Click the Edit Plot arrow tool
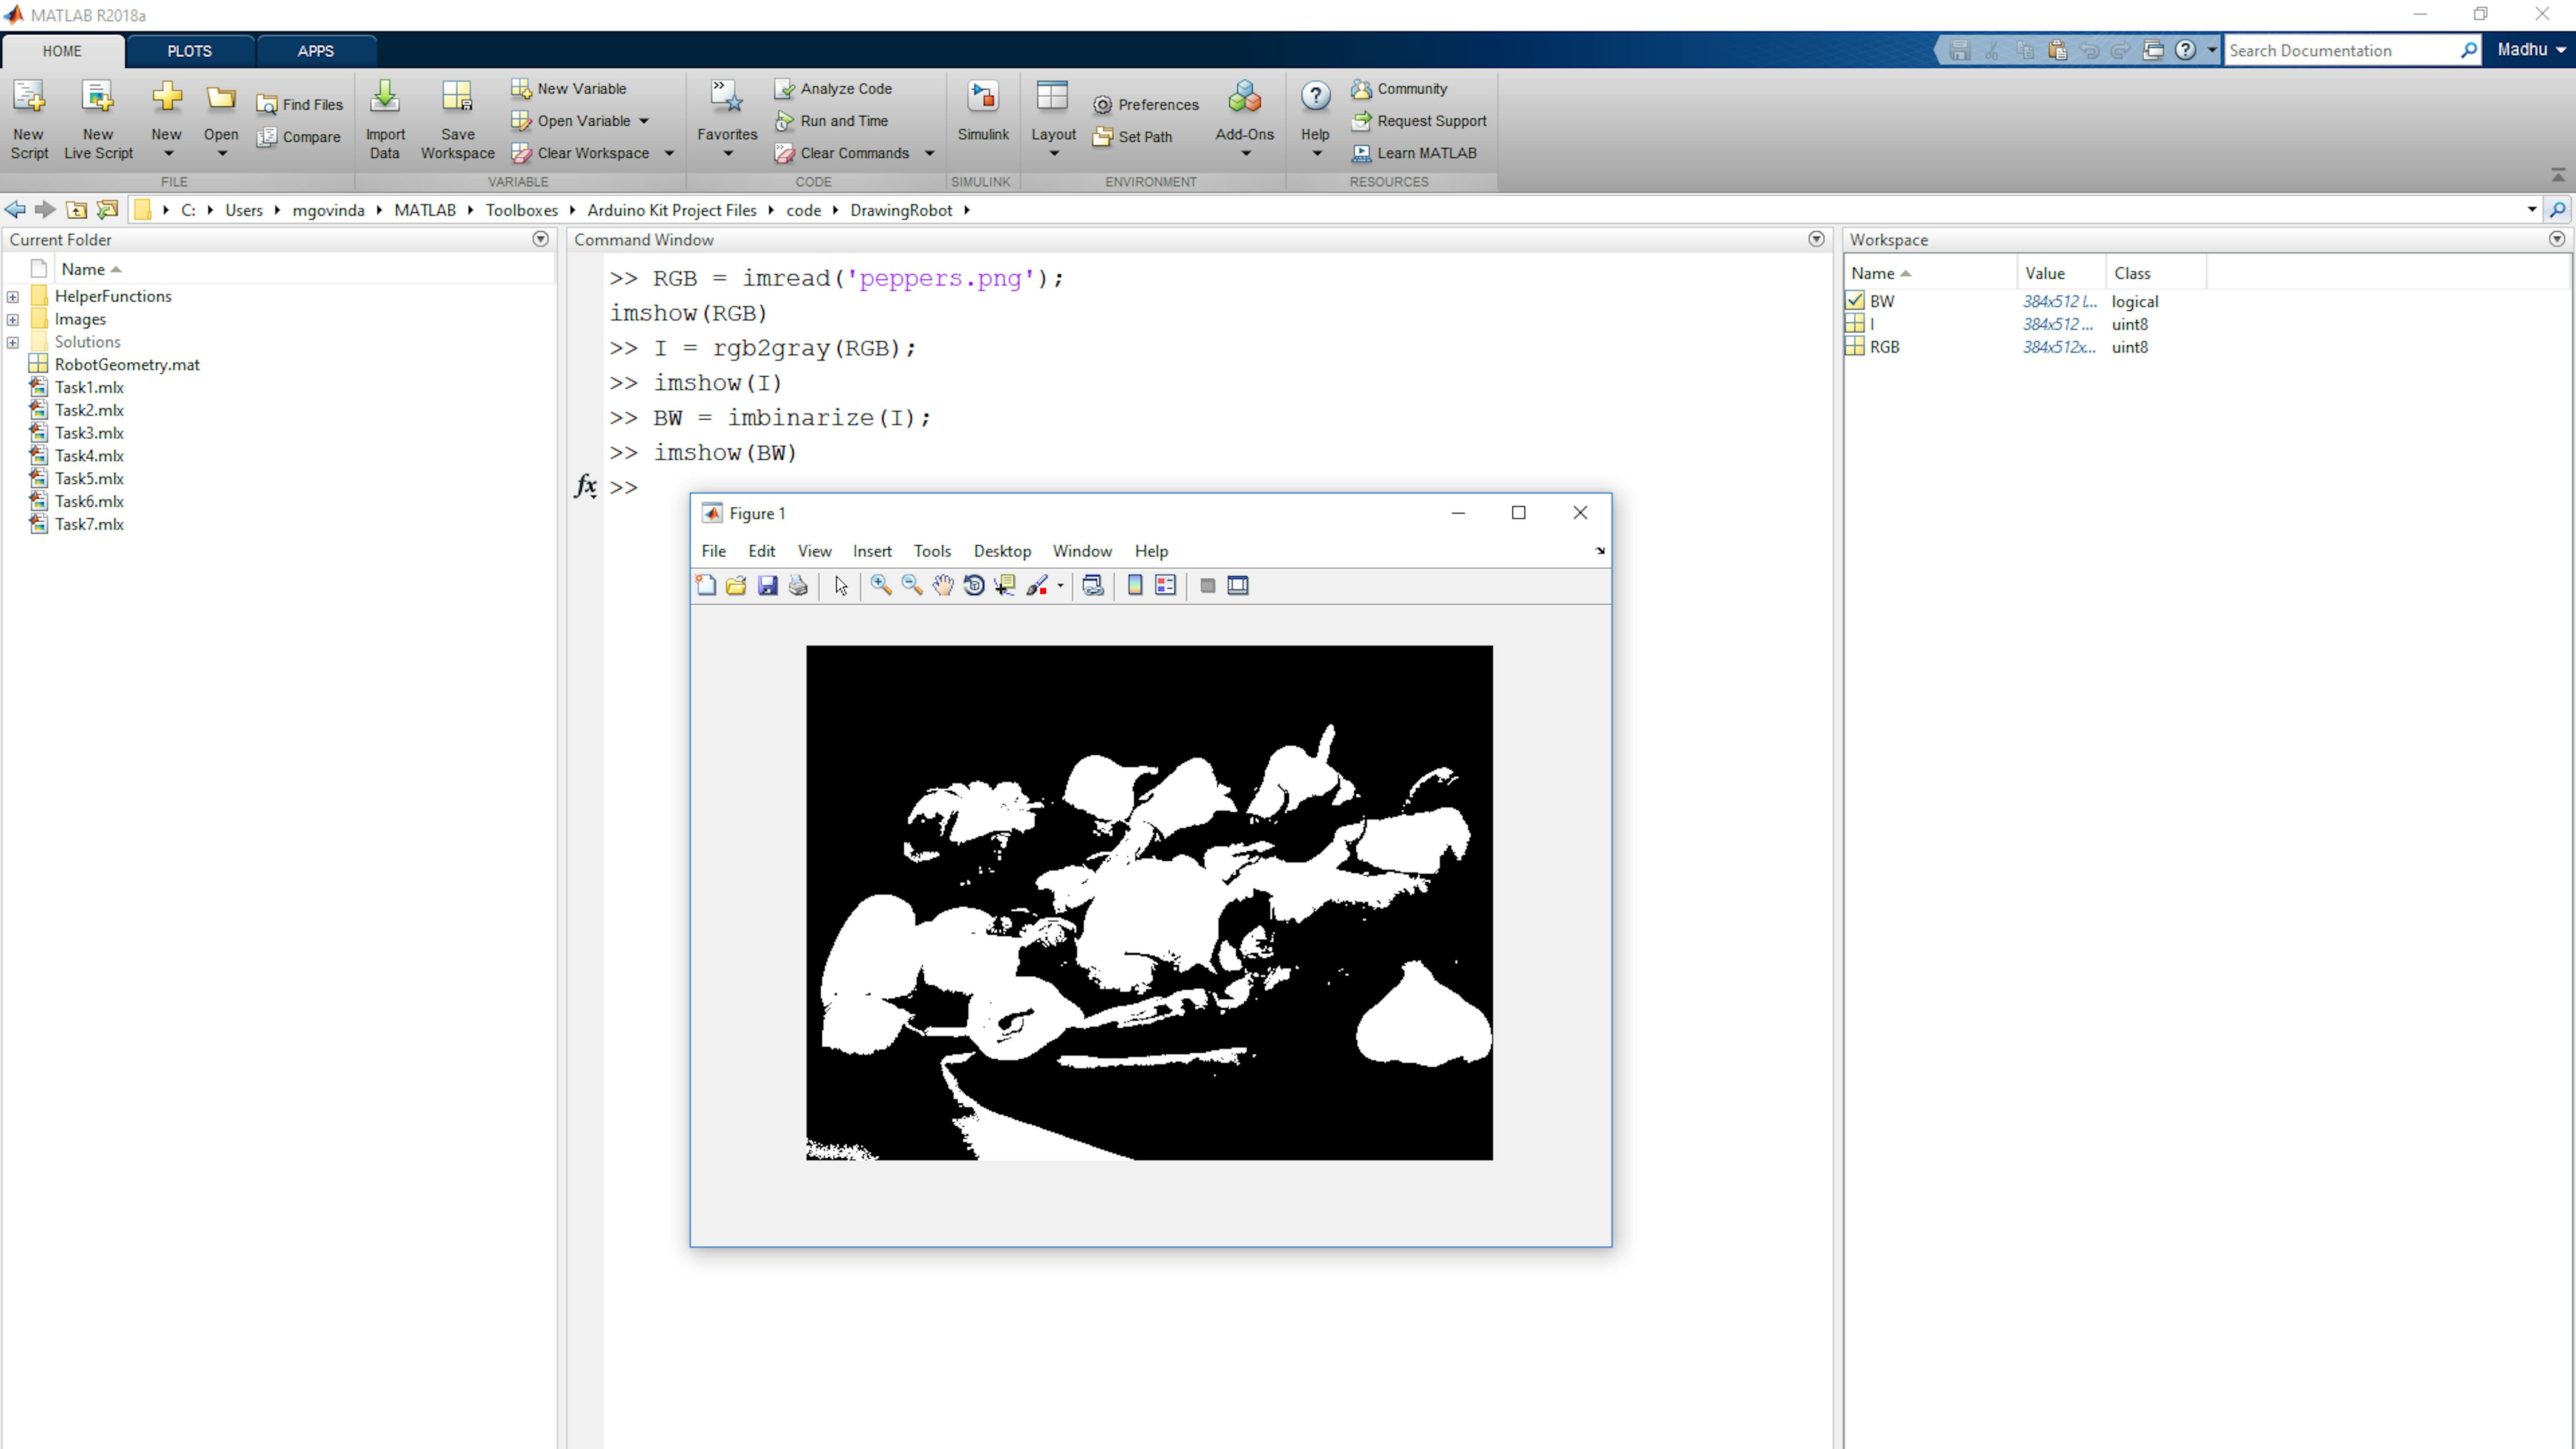The image size is (2576, 1449). click(x=841, y=586)
